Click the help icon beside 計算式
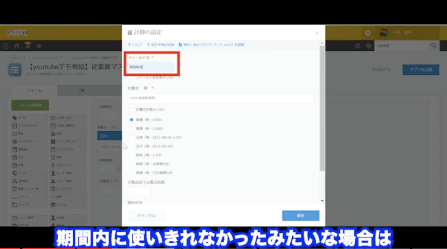Viewport: 447px width, 249px height. [145, 88]
